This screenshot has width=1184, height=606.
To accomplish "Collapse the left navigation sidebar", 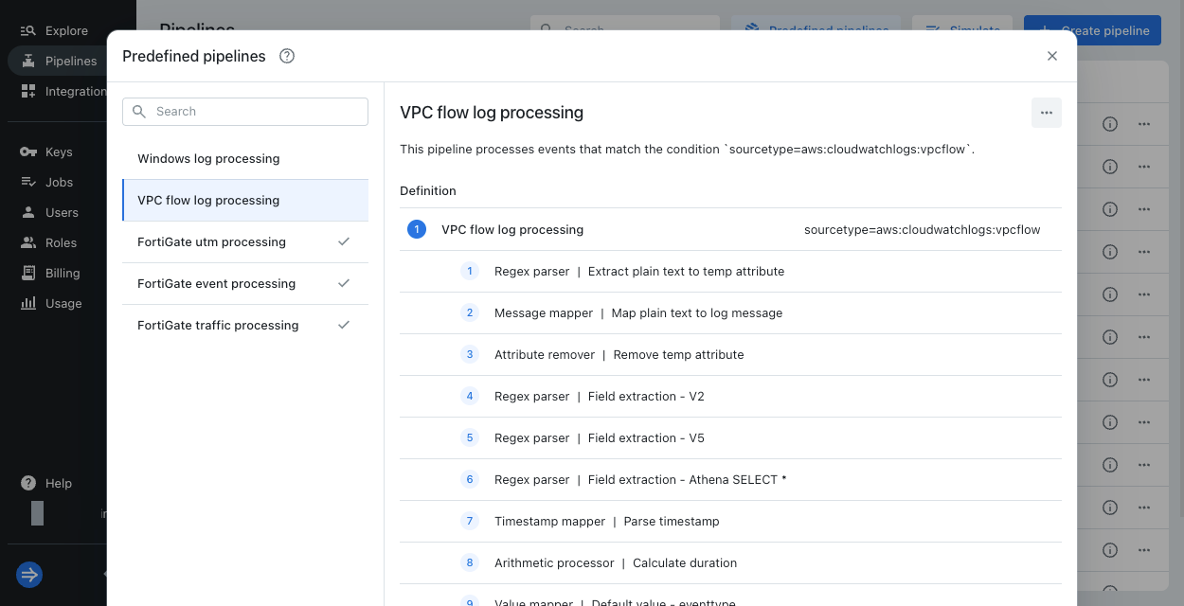I will tap(28, 575).
